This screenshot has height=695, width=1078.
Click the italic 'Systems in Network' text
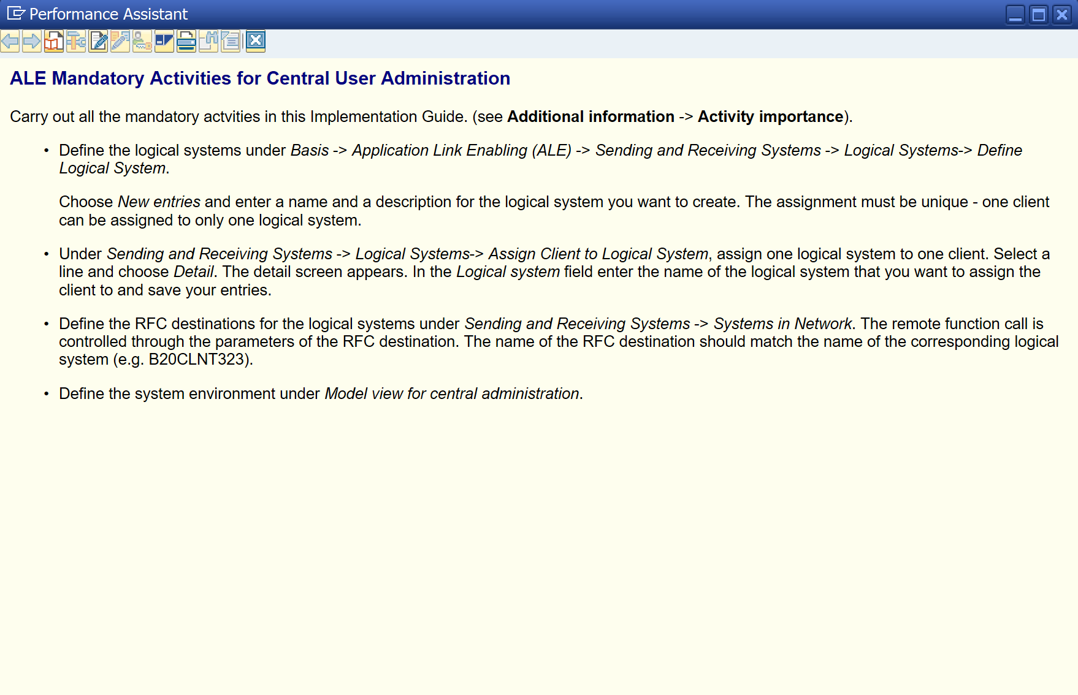click(782, 324)
